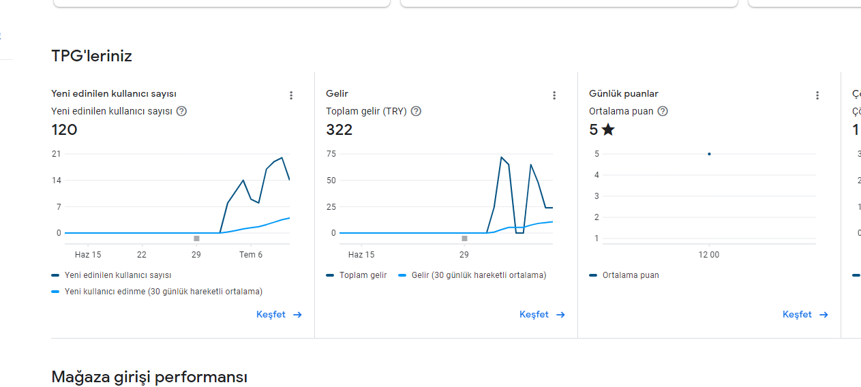This screenshot has height=387, width=861.
Task: Click gray event marker on users chart
Action: click(x=196, y=238)
